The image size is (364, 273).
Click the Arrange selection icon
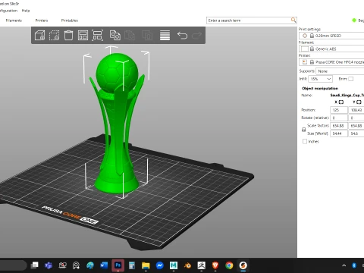pyautogui.click(x=97, y=36)
